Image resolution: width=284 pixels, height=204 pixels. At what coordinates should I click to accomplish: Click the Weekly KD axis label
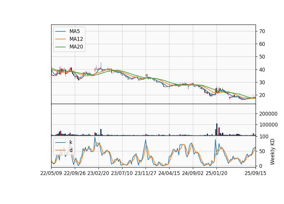272,152
